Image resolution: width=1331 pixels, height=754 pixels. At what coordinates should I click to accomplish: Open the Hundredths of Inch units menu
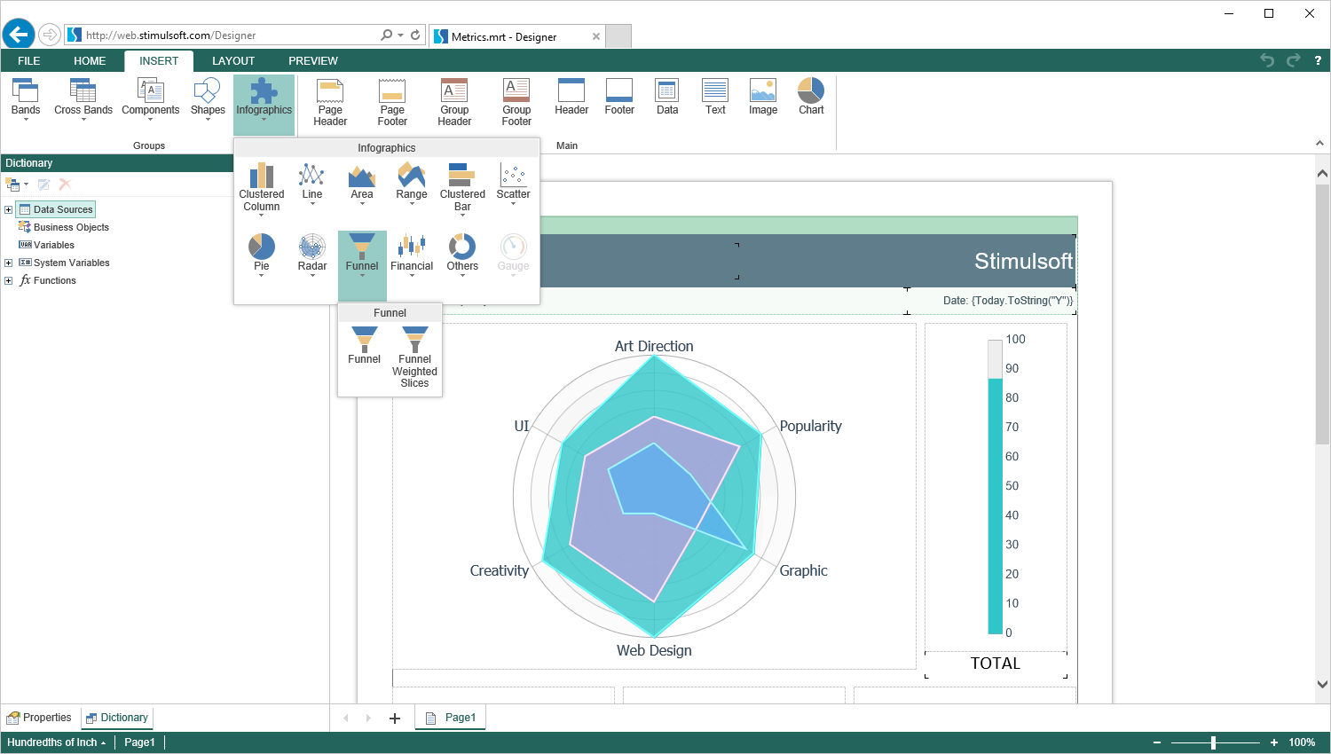point(56,742)
